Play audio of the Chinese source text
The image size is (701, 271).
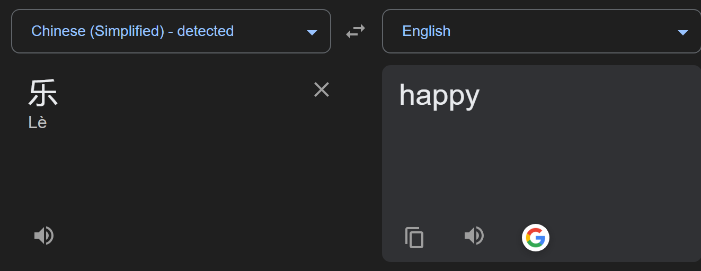44,236
